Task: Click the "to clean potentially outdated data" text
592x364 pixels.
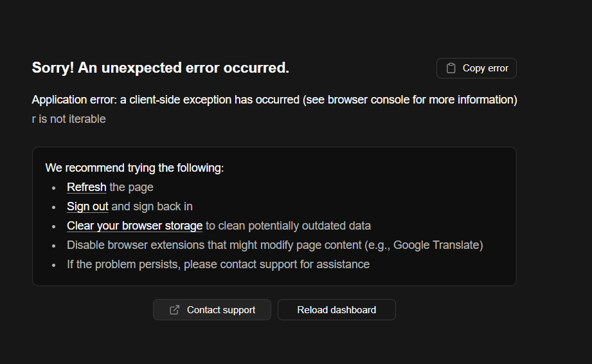Action: [288, 226]
